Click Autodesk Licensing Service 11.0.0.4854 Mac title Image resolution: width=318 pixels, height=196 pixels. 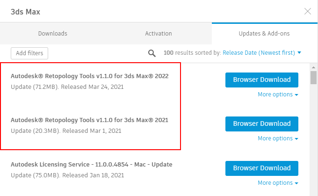point(92,165)
